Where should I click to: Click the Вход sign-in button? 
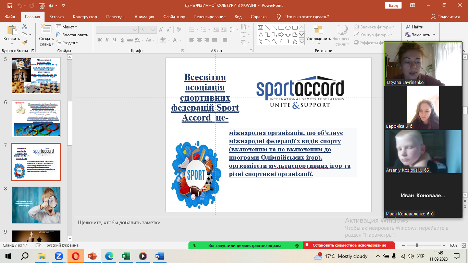coord(393,5)
